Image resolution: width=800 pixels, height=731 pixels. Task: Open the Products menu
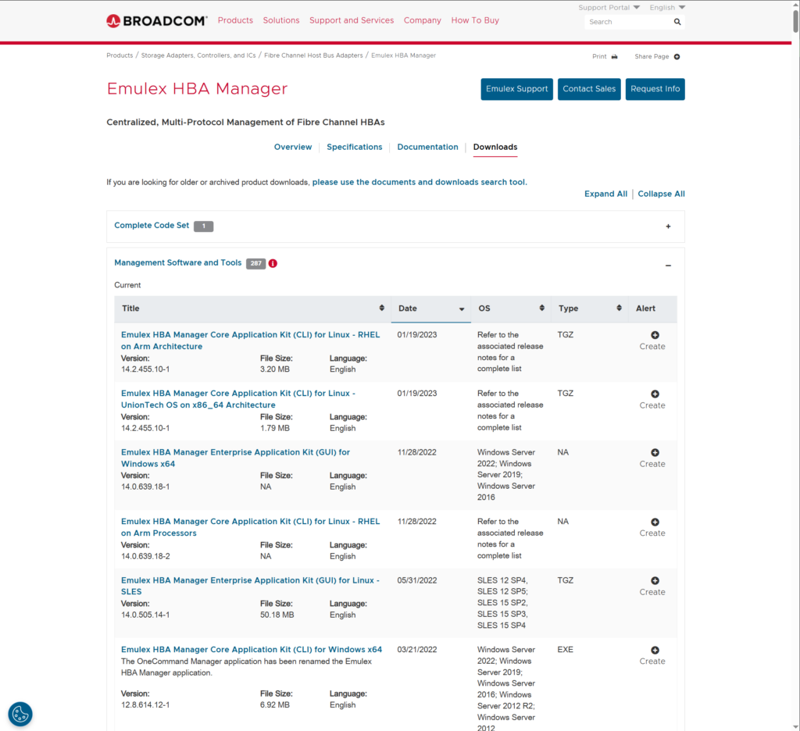pos(235,20)
